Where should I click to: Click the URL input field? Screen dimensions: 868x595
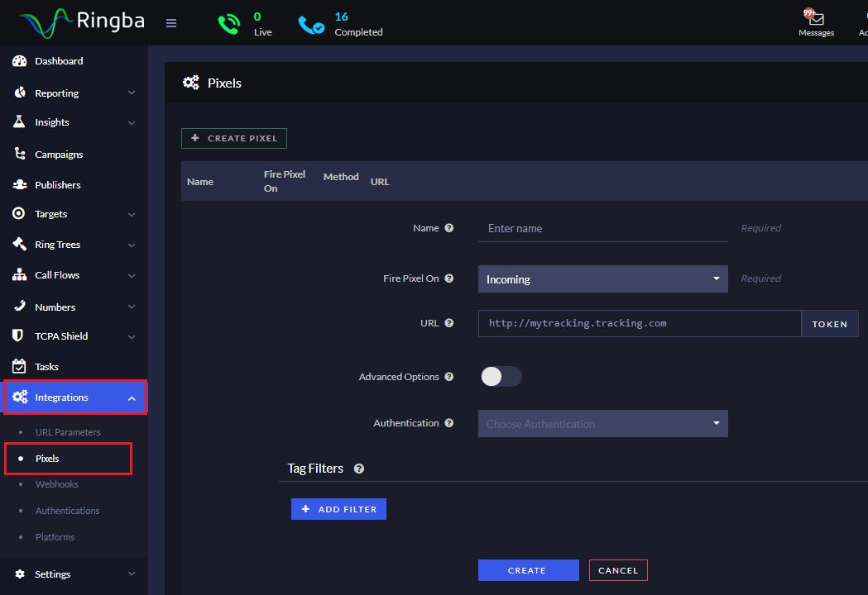(640, 323)
